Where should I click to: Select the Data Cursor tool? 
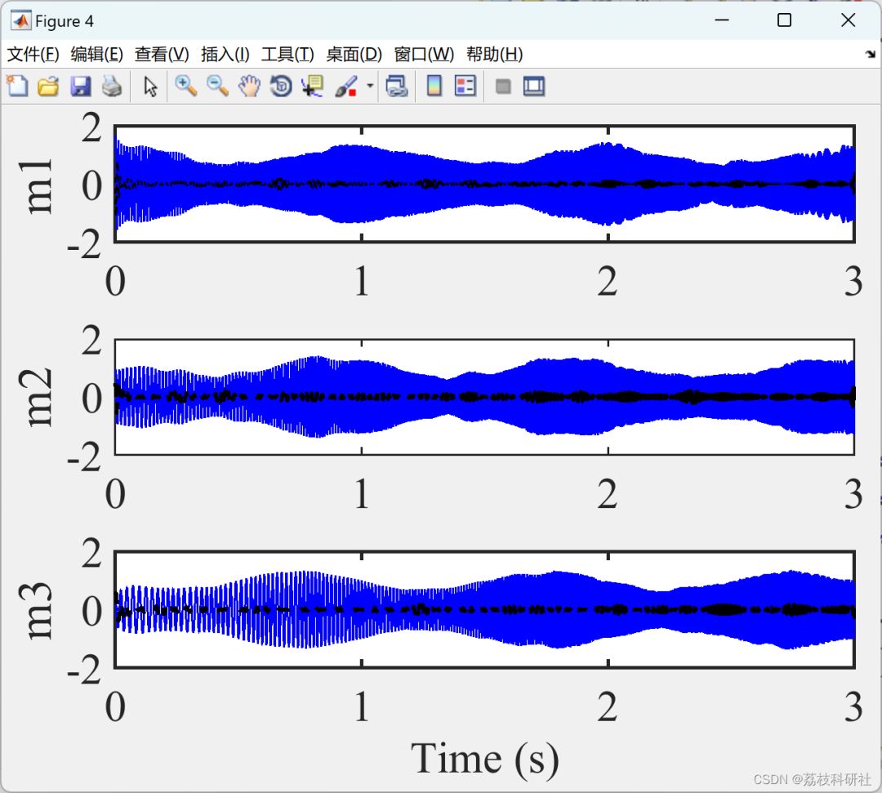312,87
